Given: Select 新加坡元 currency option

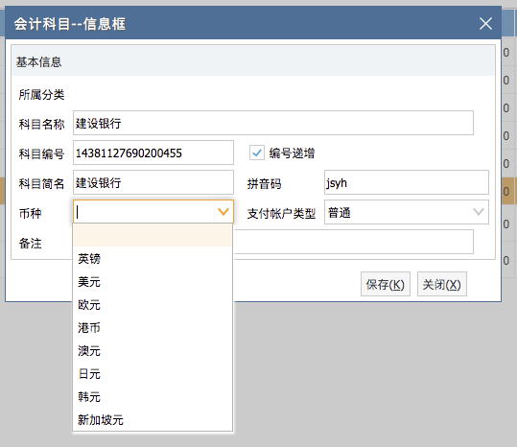Looking at the screenshot, I should coord(153,420).
